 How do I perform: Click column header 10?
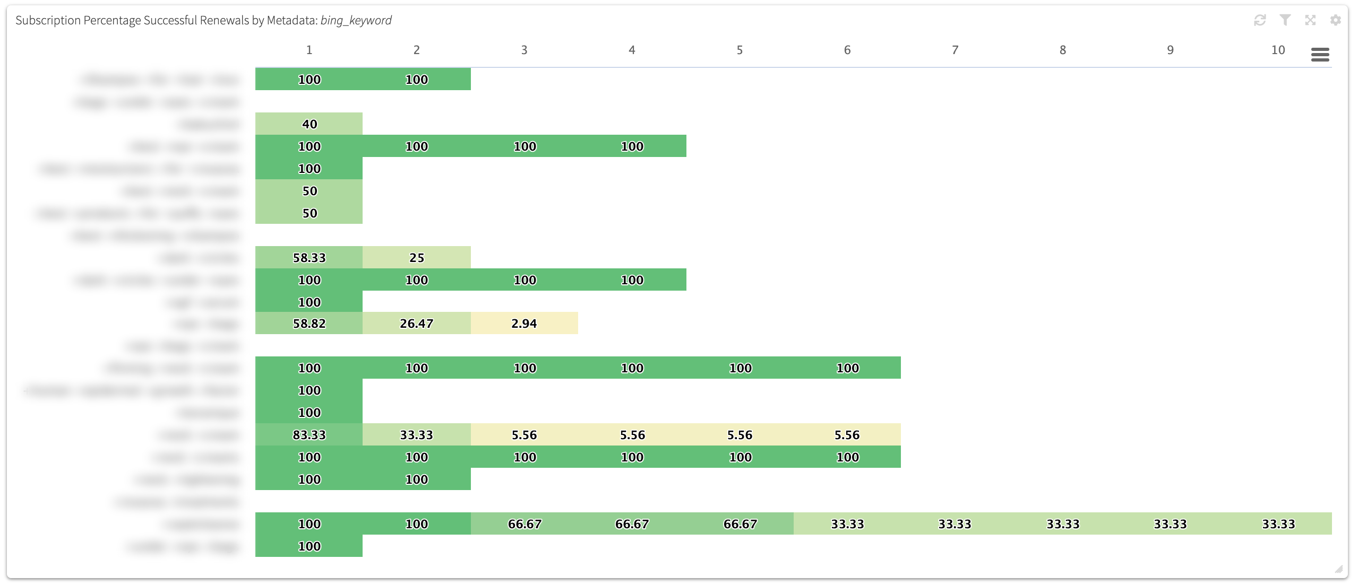click(x=1278, y=50)
